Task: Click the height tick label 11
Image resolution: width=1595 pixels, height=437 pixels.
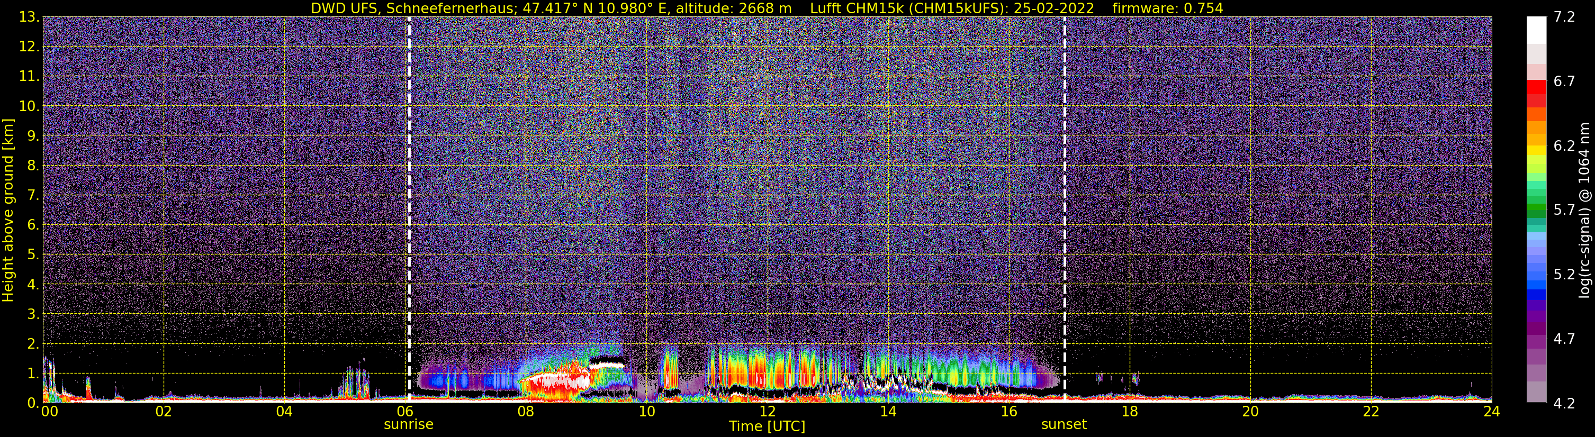Action: click(29, 77)
